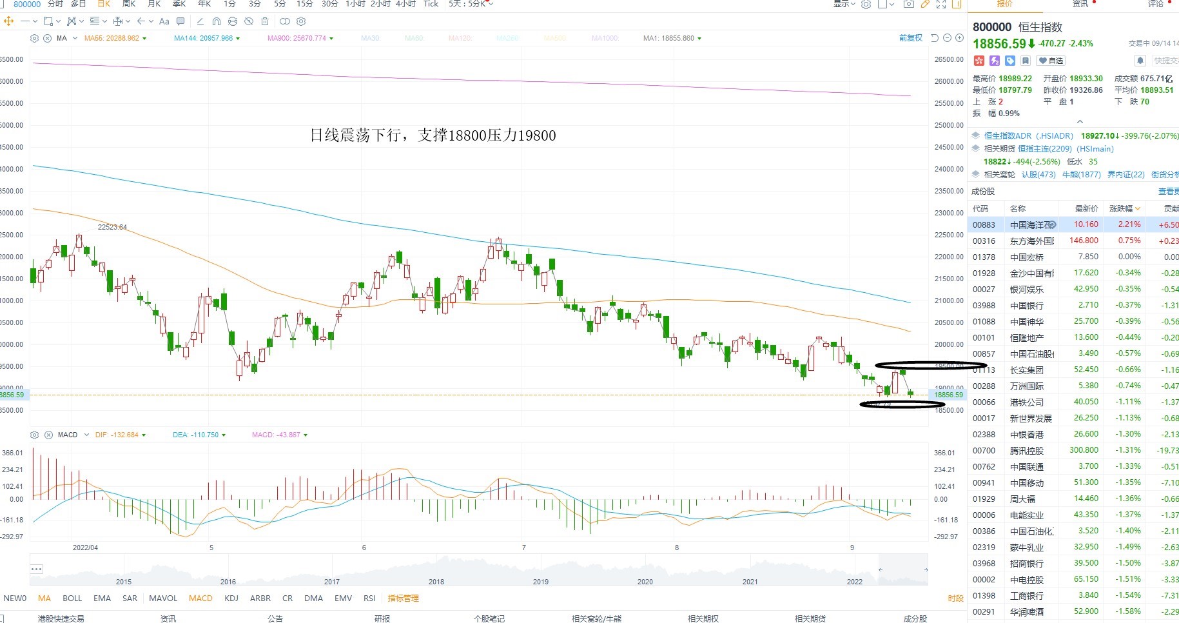Viewport: 1179px width, 623px height.
Task: Sort constituents by 涨跌幅 column
Action: click(x=1124, y=208)
